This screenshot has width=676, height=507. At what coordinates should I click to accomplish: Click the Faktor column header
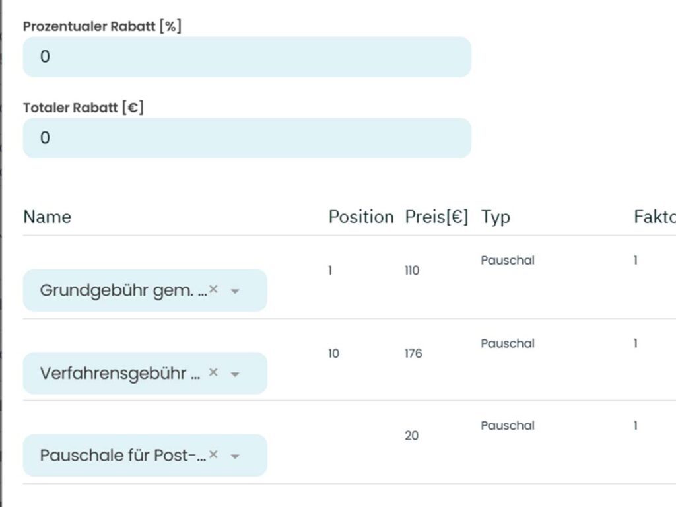tap(654, 217)
